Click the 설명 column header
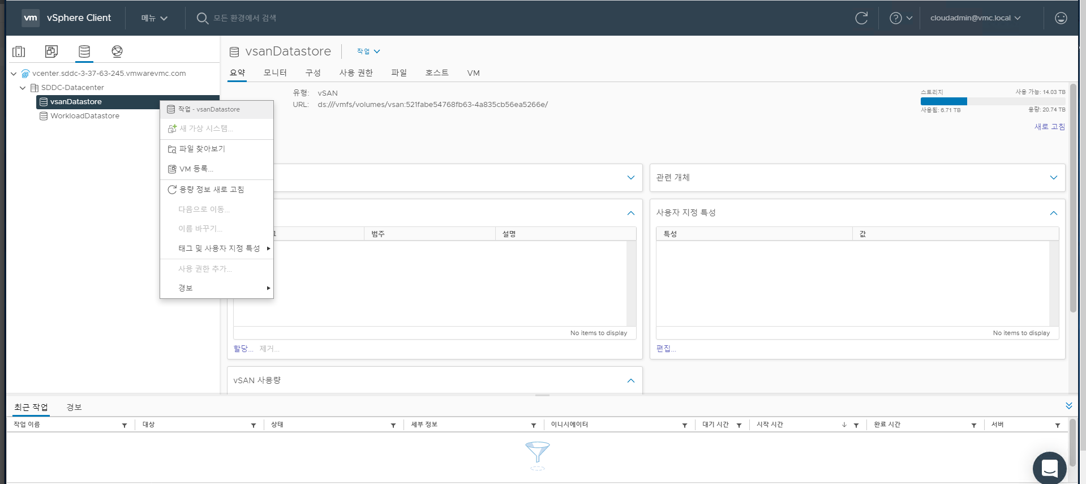Viewport: 1086px width, 484px height. [565, 234]
